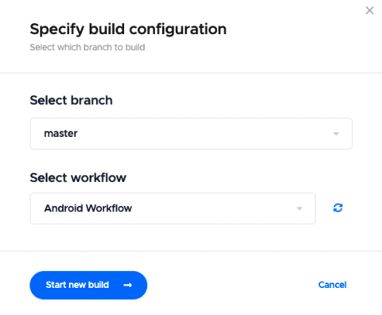Click the 'Select branch' label

click(71, 100)
